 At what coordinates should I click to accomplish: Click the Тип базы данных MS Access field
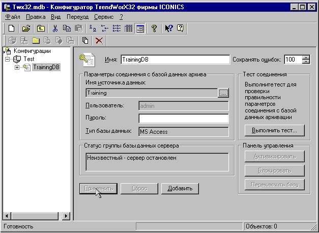(184, 132)
